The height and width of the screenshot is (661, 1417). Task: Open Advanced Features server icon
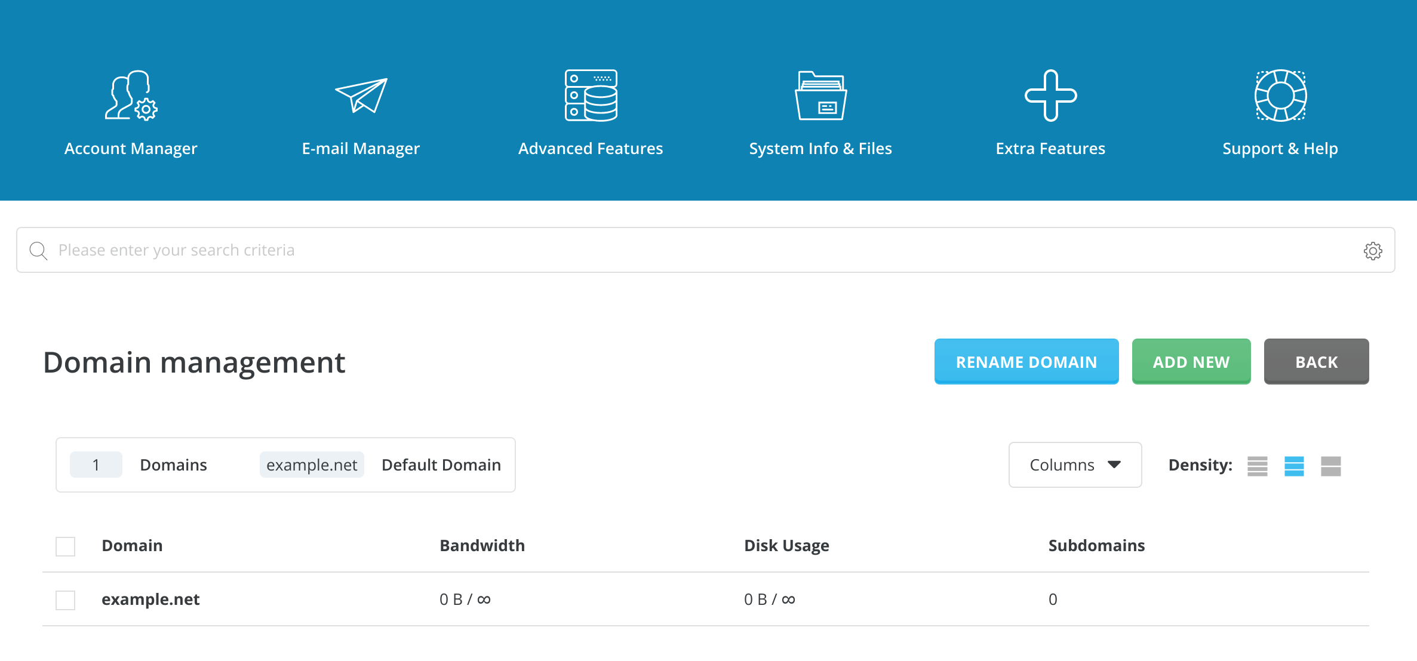click(x=591, y=96)
